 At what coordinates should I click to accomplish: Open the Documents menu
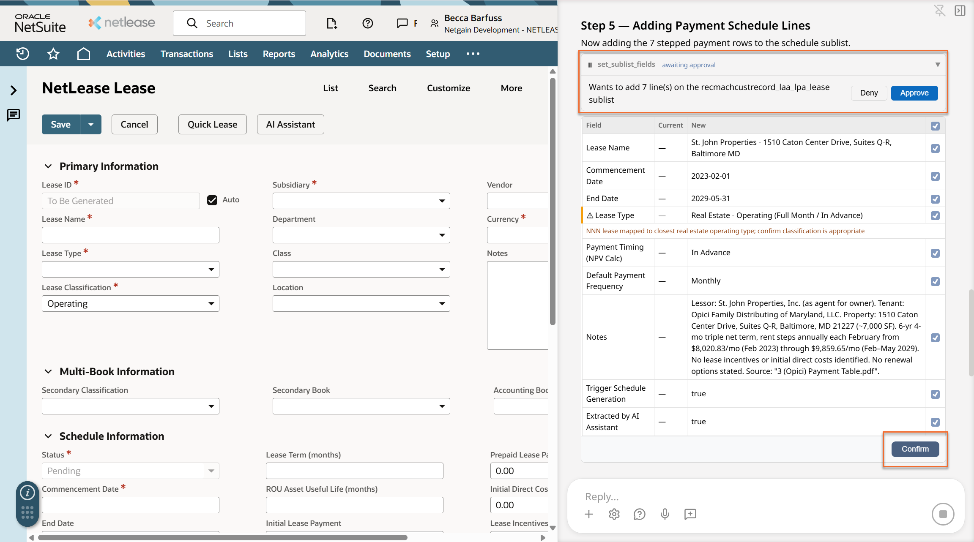[387, 54]
